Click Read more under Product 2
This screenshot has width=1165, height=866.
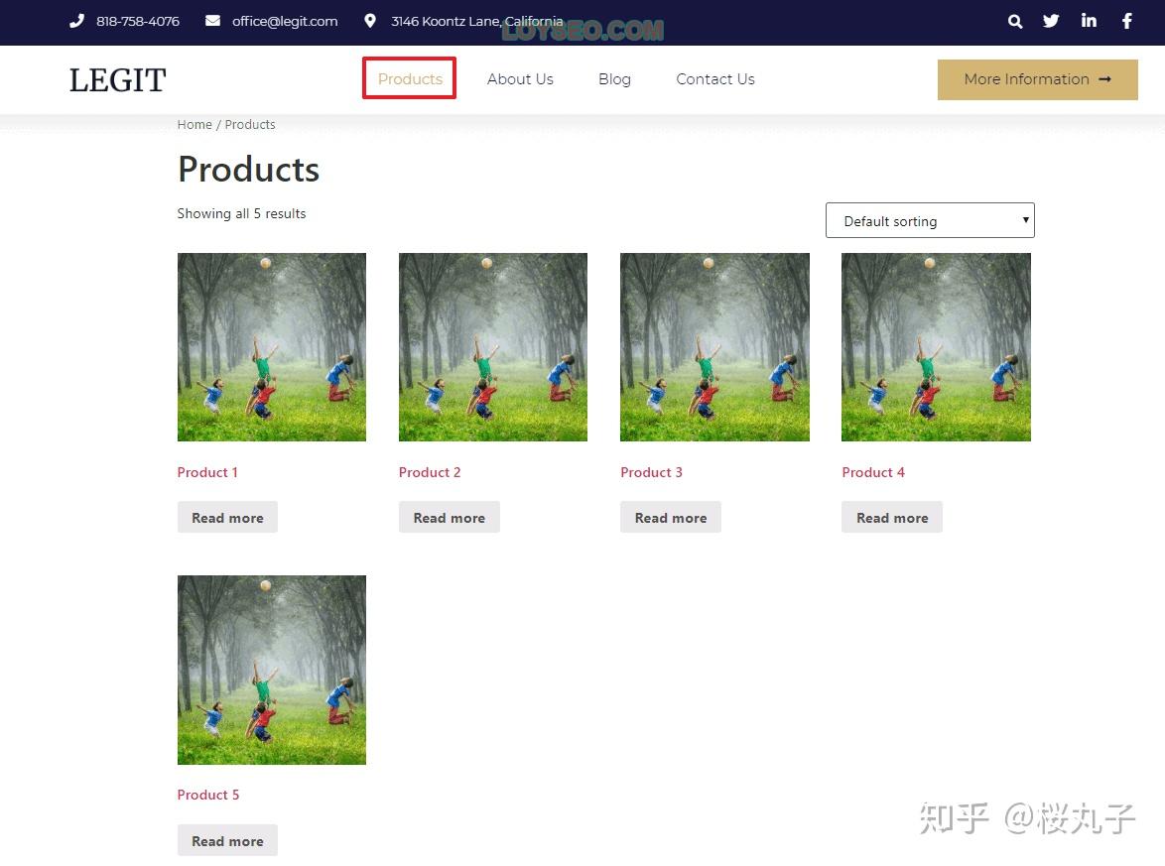click(449, 518)
